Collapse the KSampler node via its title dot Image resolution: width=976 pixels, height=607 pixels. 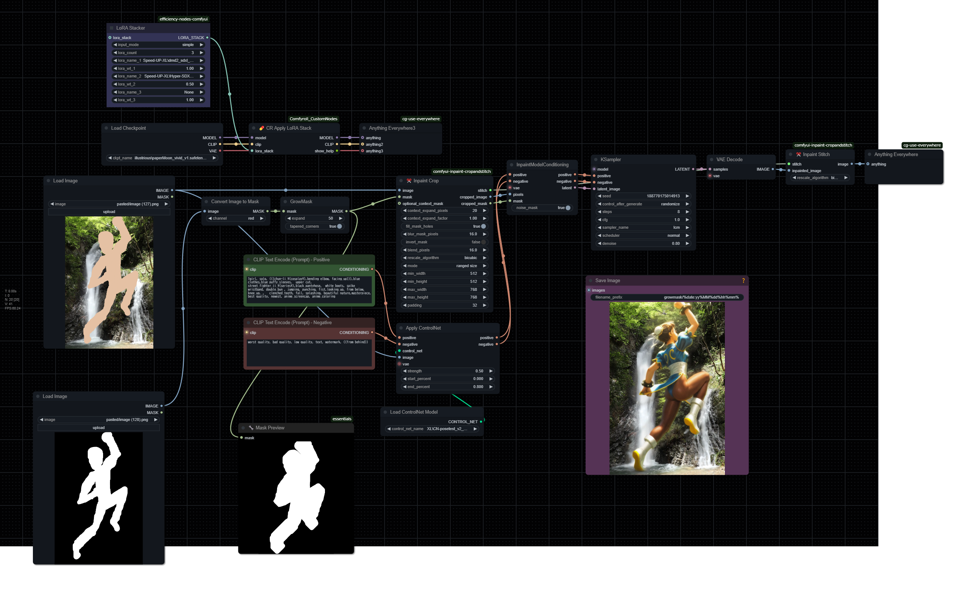596,159
